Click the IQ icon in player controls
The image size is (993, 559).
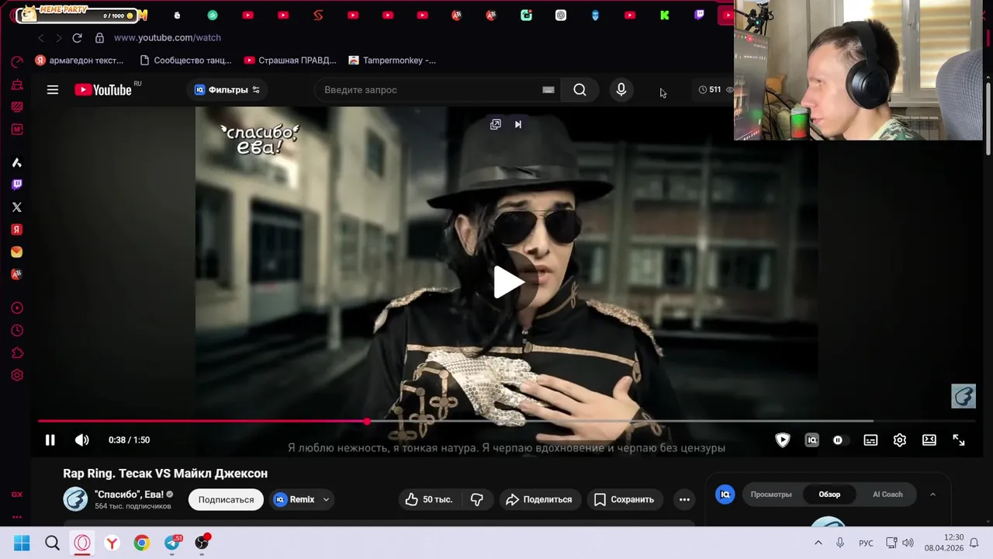point(812,440)
